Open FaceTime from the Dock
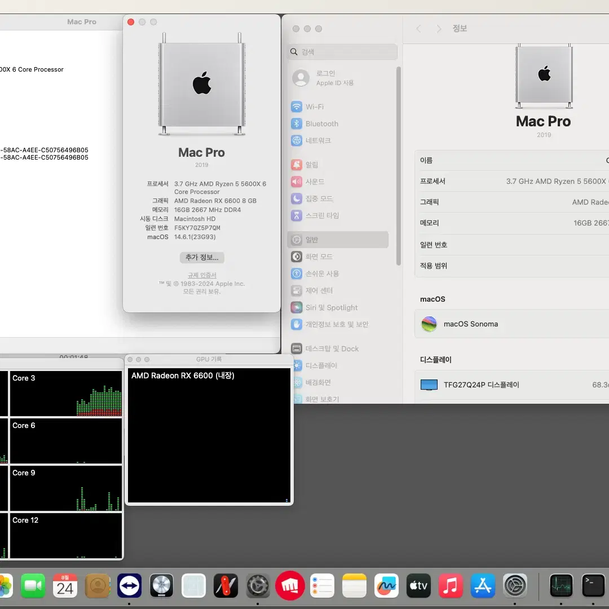Viewport: 609px width, 609px height. (33, 585)
